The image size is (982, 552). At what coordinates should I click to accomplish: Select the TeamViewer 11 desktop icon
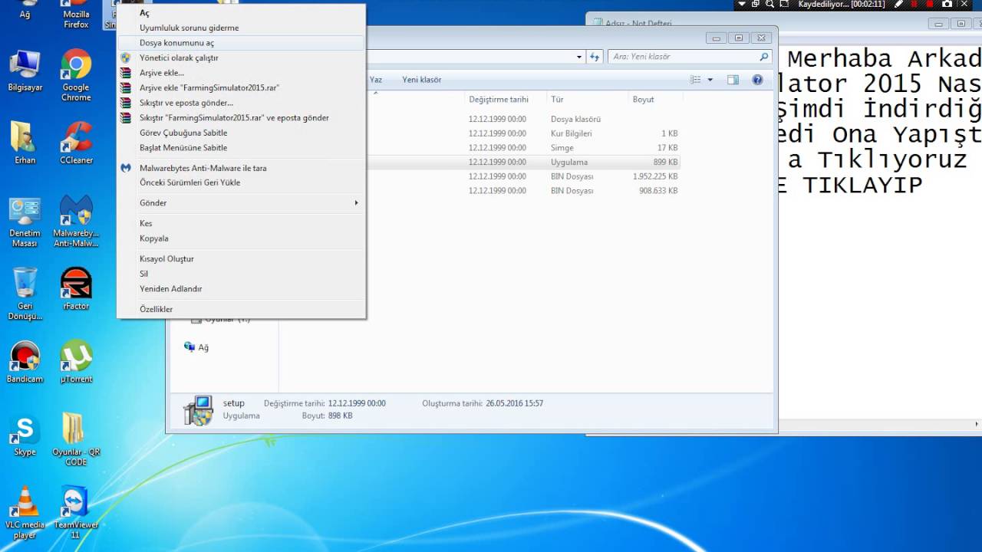pos(76,512)
